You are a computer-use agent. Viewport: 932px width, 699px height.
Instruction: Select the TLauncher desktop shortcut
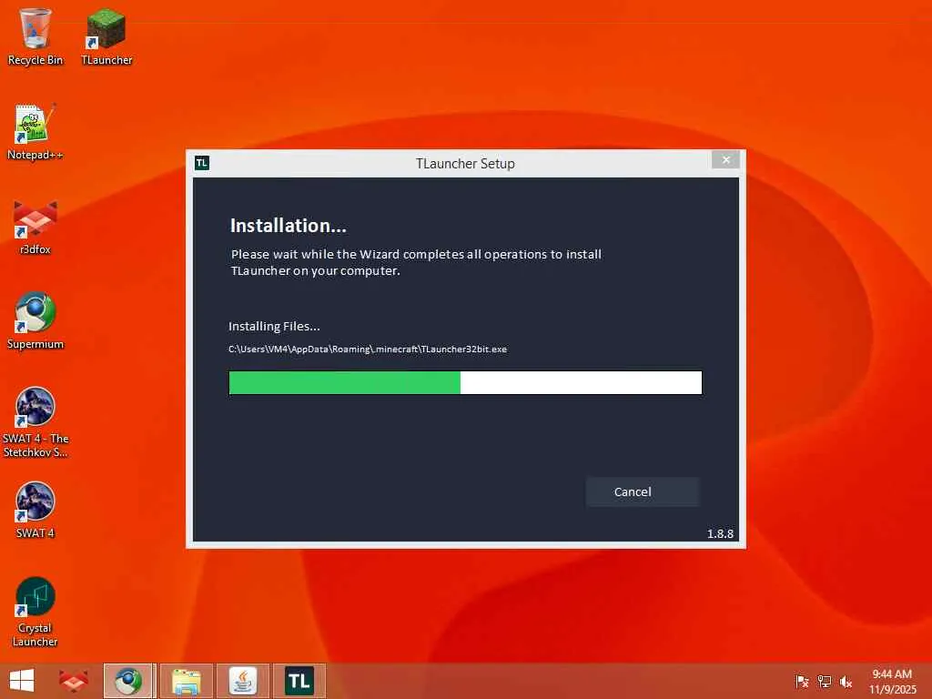pos(106,36)
